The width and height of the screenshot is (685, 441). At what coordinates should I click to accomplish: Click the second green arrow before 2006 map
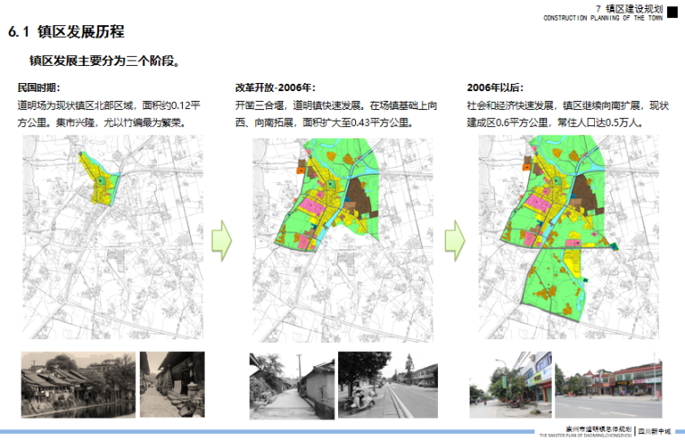(455, 239)
